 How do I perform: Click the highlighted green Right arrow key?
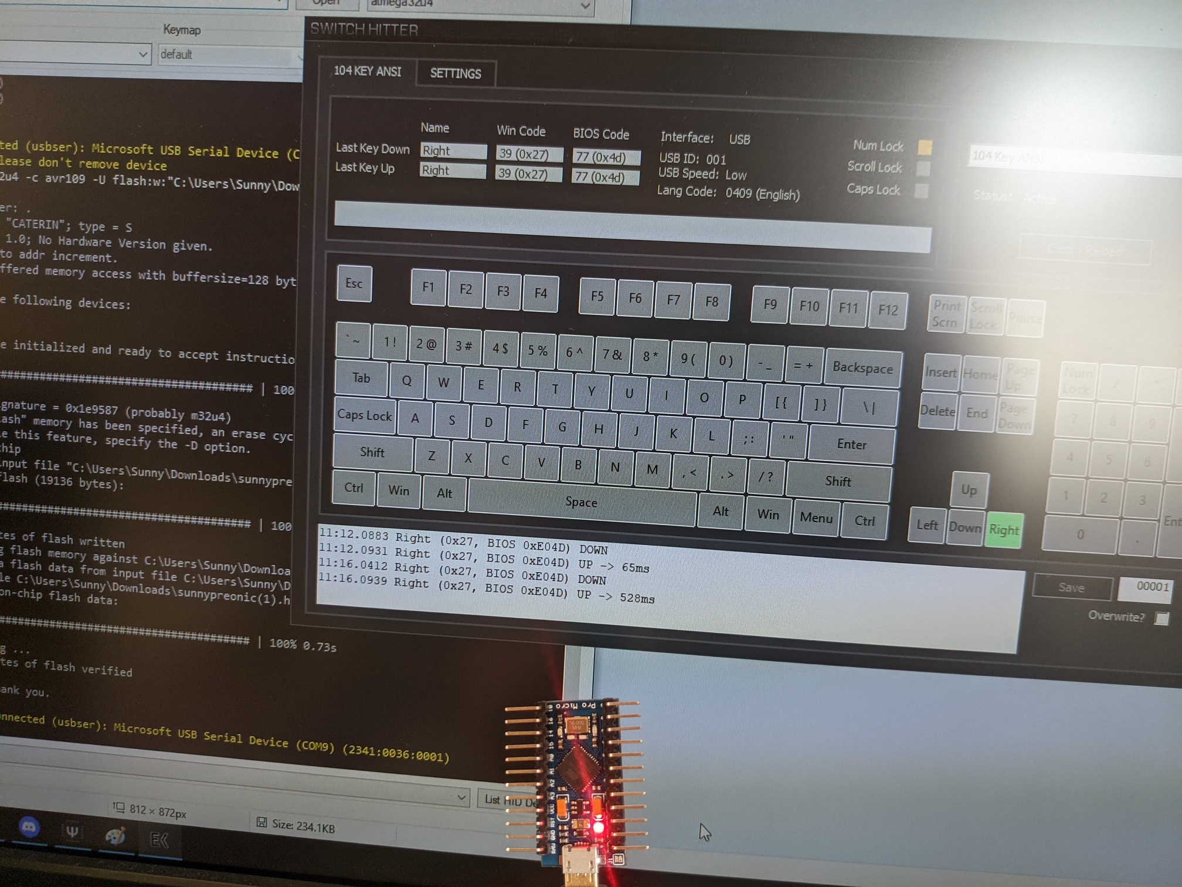1004,530
